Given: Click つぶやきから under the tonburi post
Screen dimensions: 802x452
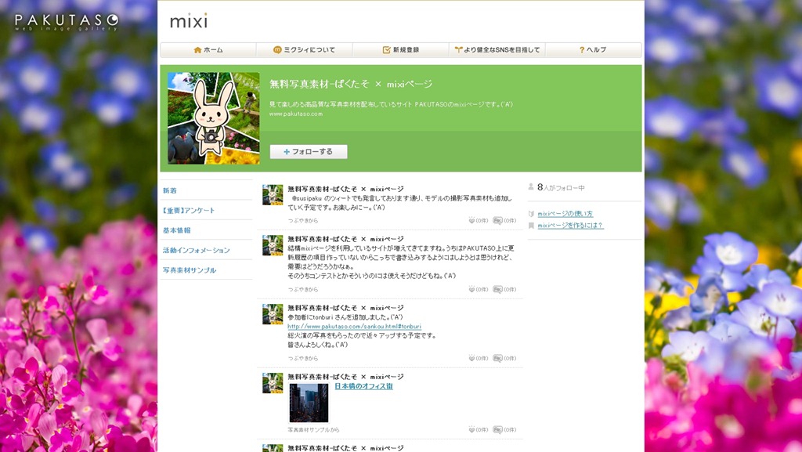Looking at the screenshot, I should pos(303,358).
